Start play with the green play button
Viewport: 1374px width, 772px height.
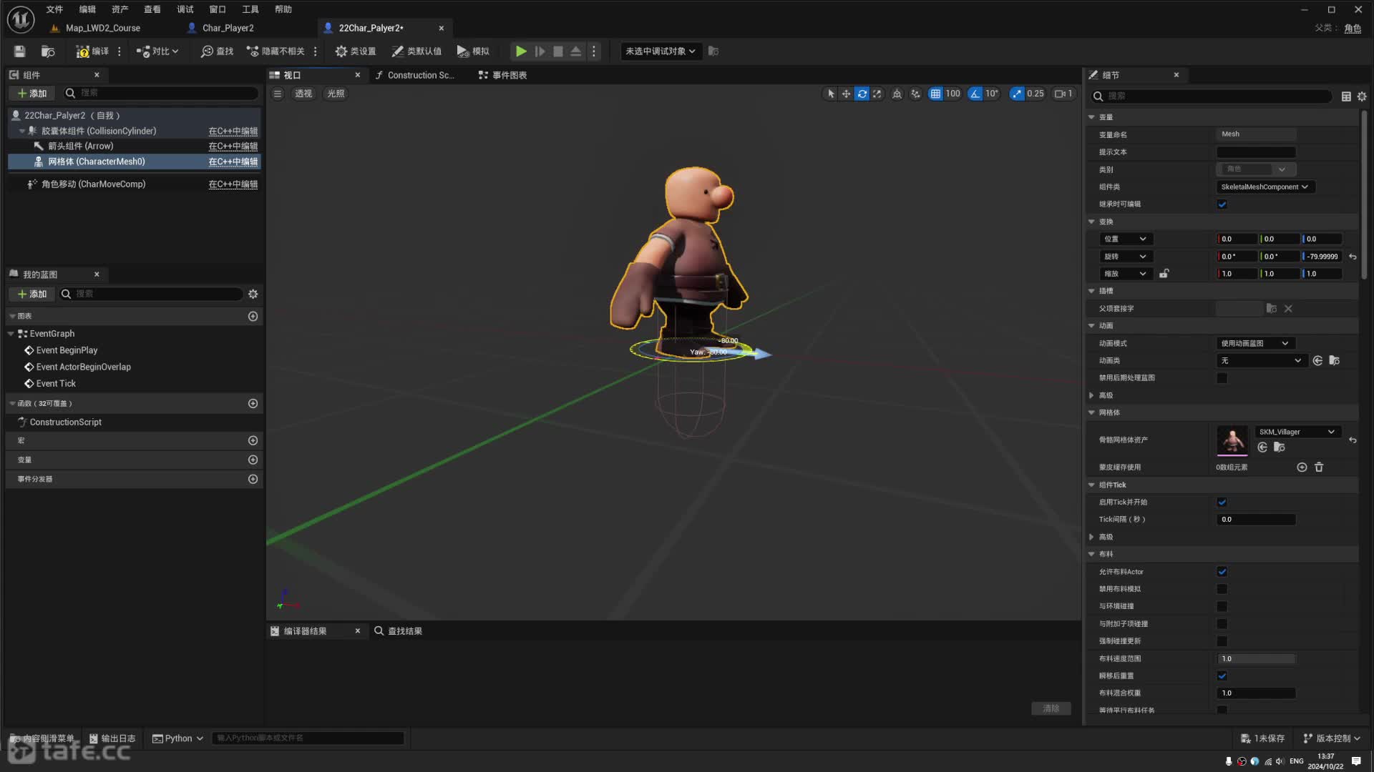521,51
